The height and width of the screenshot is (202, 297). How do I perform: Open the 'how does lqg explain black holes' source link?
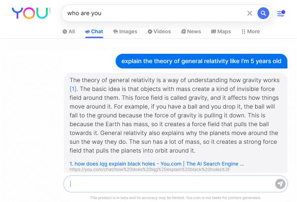pos(157,163)
